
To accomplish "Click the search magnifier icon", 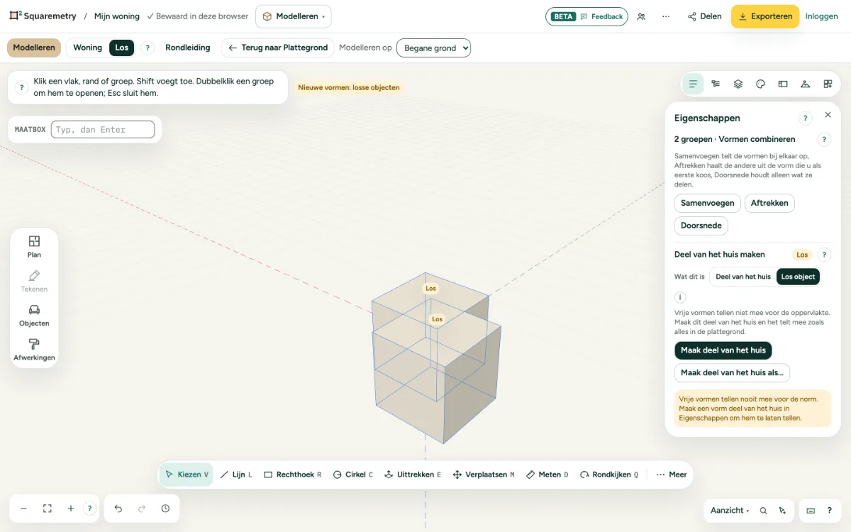I will pos(763,510).
